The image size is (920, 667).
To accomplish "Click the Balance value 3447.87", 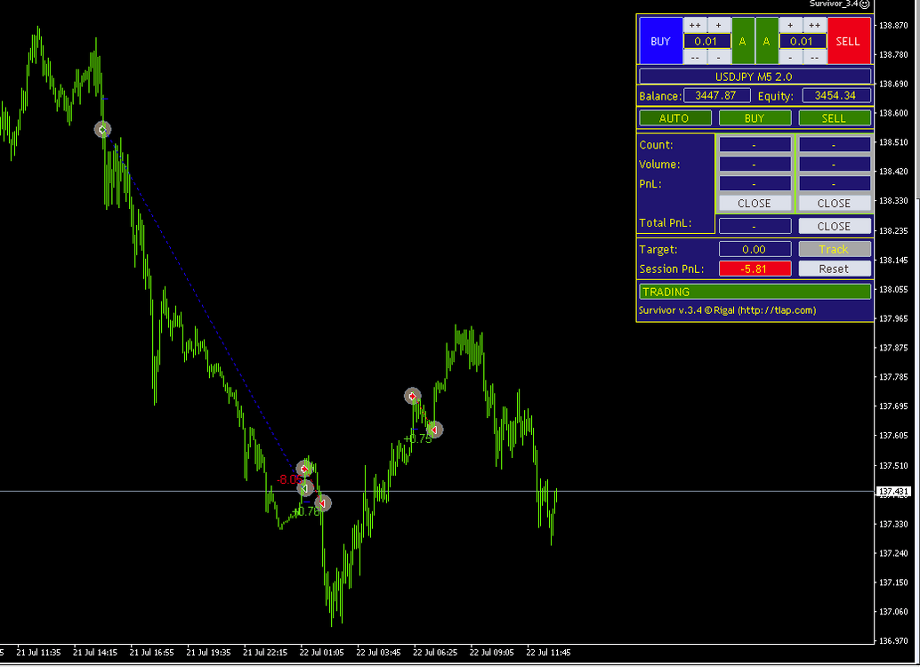I will pyautogui.click(x=716, y=96).
